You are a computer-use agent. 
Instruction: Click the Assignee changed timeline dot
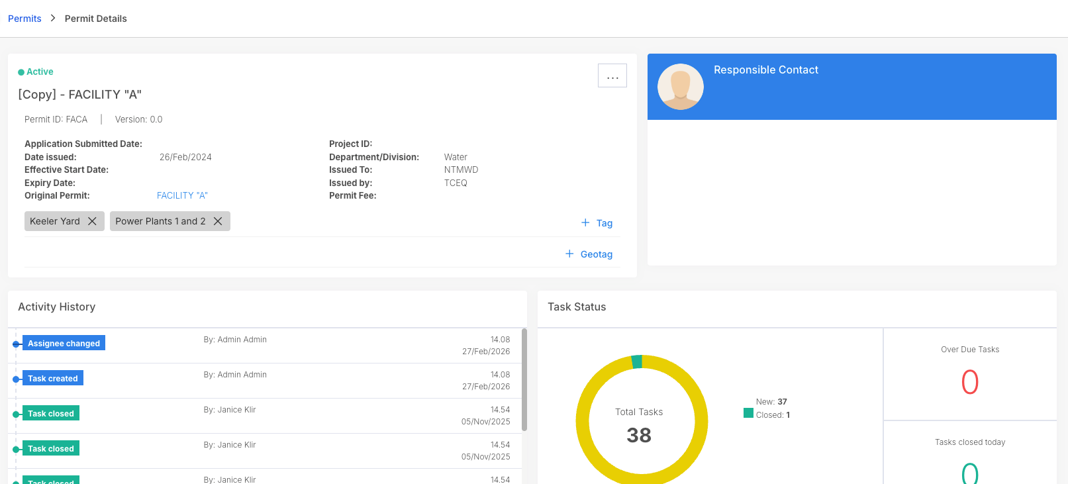(16, 344)
